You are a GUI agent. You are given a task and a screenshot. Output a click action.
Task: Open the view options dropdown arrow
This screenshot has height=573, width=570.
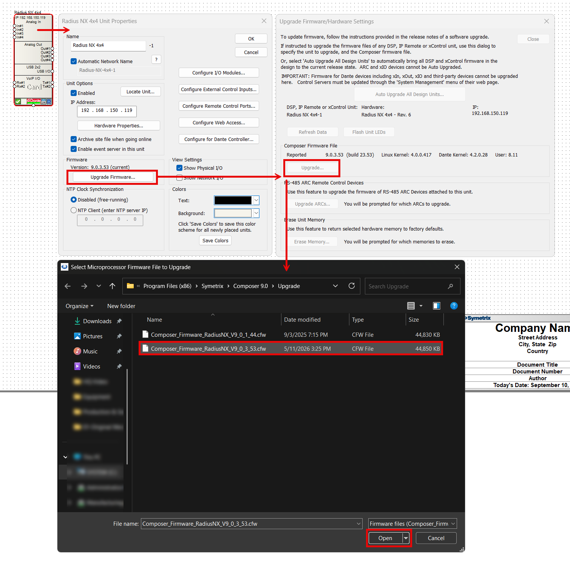point(421,306)
